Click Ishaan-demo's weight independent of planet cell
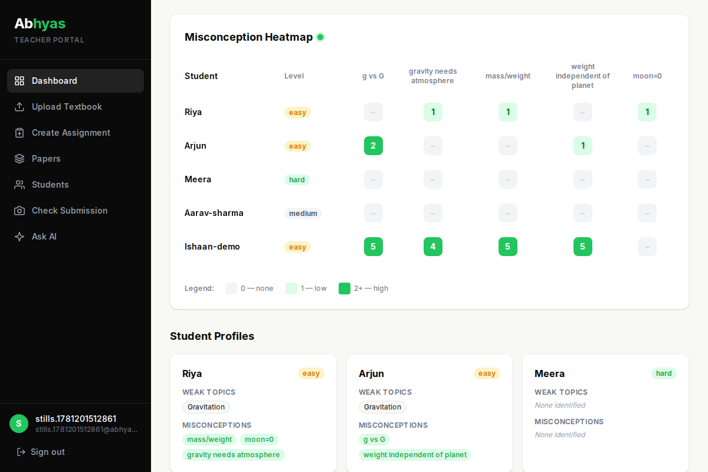Screen dimensions: 708x472 (583, 247)
